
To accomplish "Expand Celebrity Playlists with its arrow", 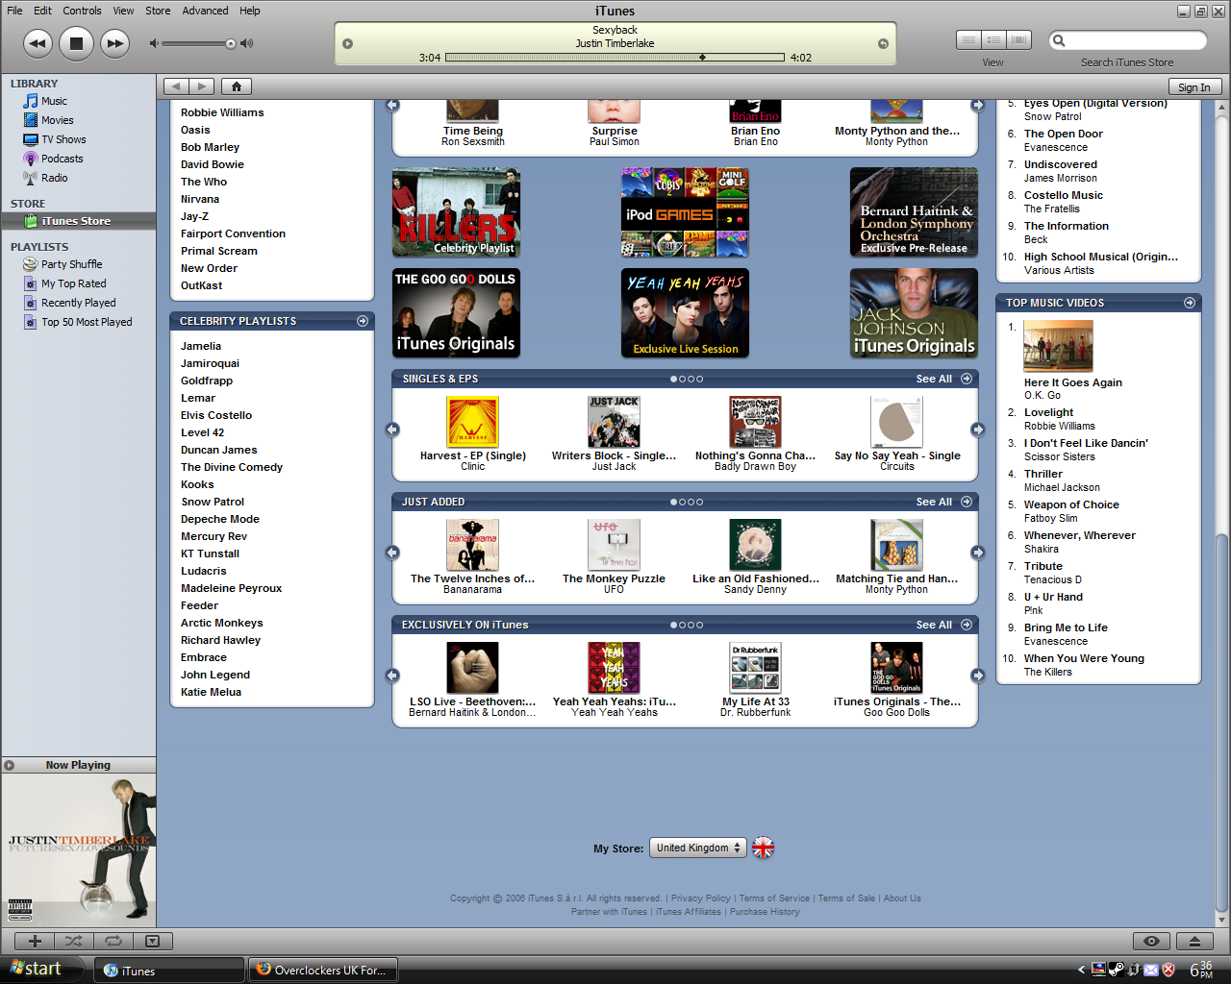I will (x=363, y=321).
